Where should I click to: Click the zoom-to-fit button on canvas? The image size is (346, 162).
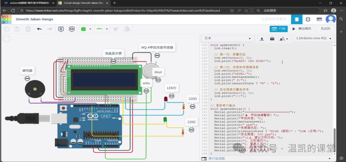click(x=7, y=39)
